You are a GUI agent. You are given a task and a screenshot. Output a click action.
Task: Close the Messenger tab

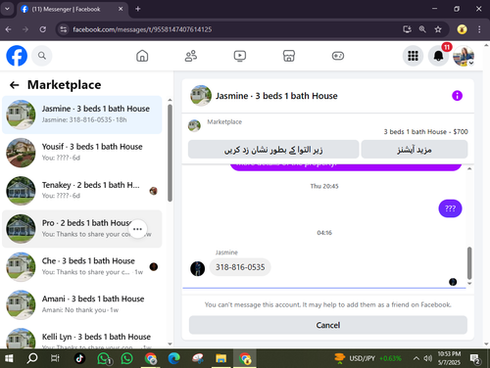[x=121, y=9]
